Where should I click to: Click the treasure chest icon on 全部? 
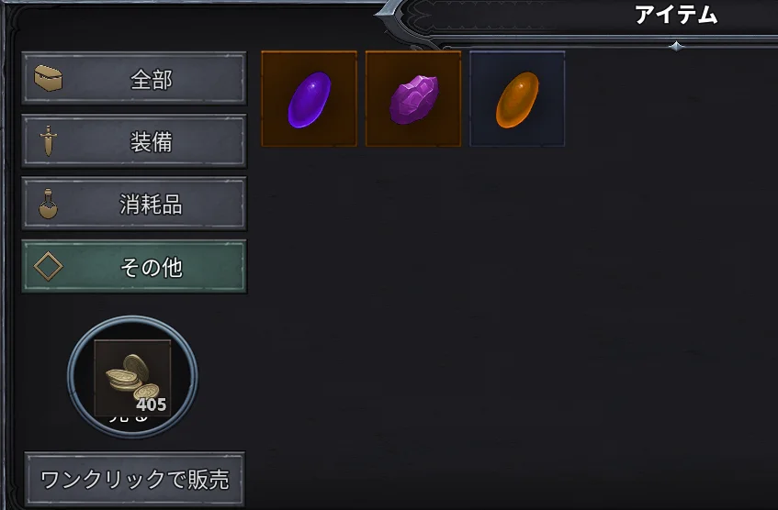[x=48, y=78]
